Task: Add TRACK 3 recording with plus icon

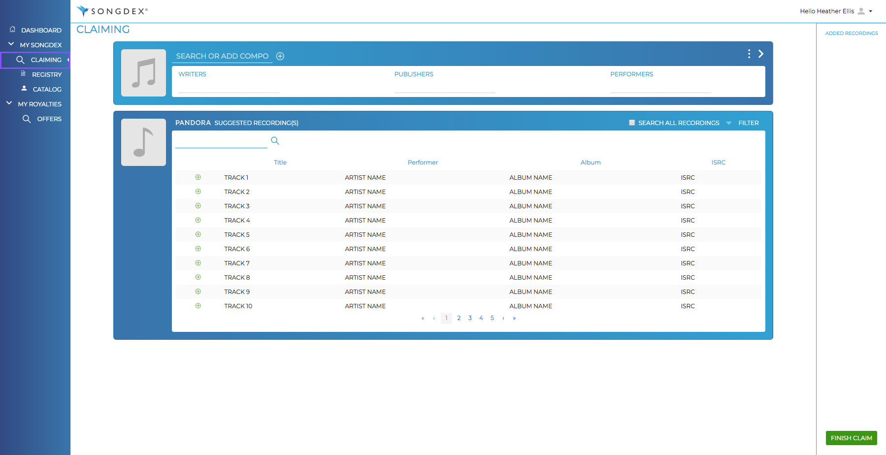Action: tap(198, 206)
